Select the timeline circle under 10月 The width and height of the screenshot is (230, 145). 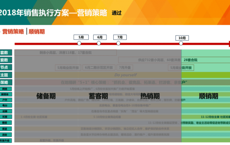click(x=181, y=43)
